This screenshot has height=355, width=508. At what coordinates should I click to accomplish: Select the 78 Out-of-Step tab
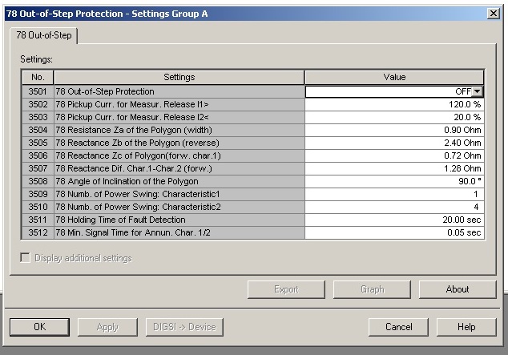tap(44, 35)
